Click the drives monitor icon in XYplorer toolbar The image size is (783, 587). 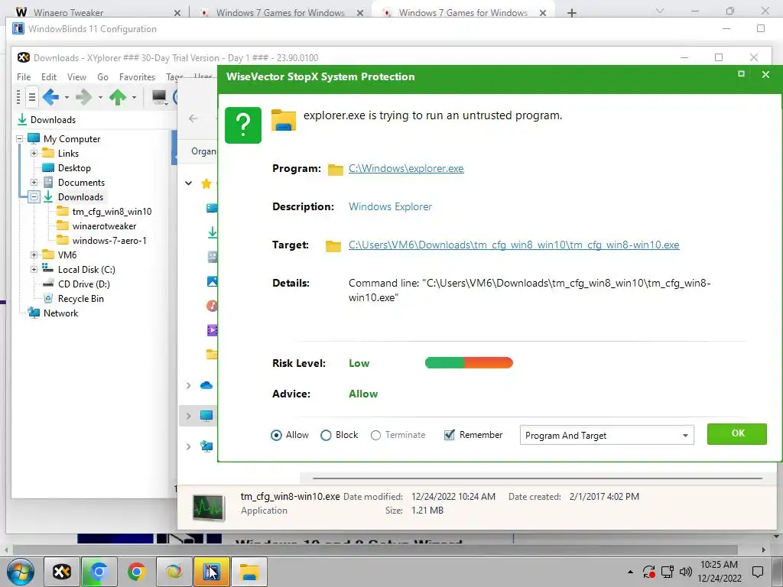[159, 97]
